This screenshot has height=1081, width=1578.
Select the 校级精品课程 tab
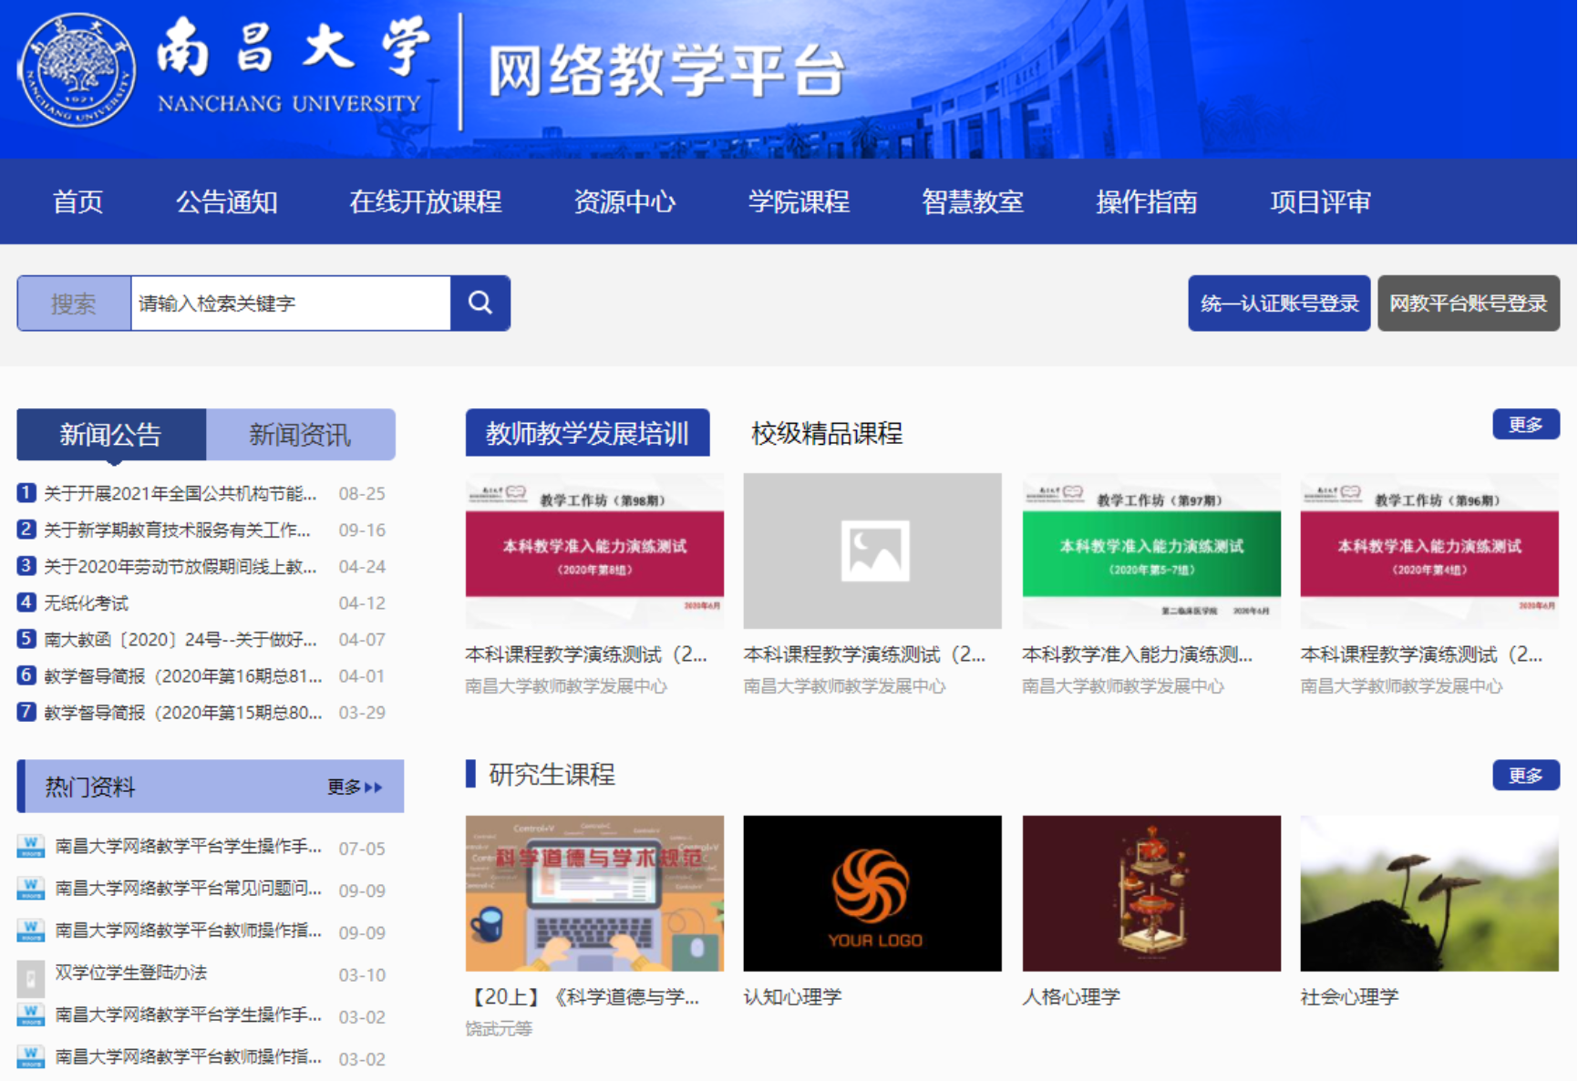point(827,433)
